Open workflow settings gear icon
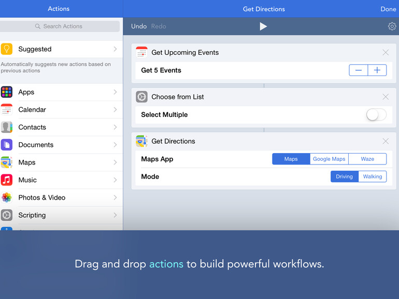The width and height of the screenshot is (399, 299). point(392,26)
